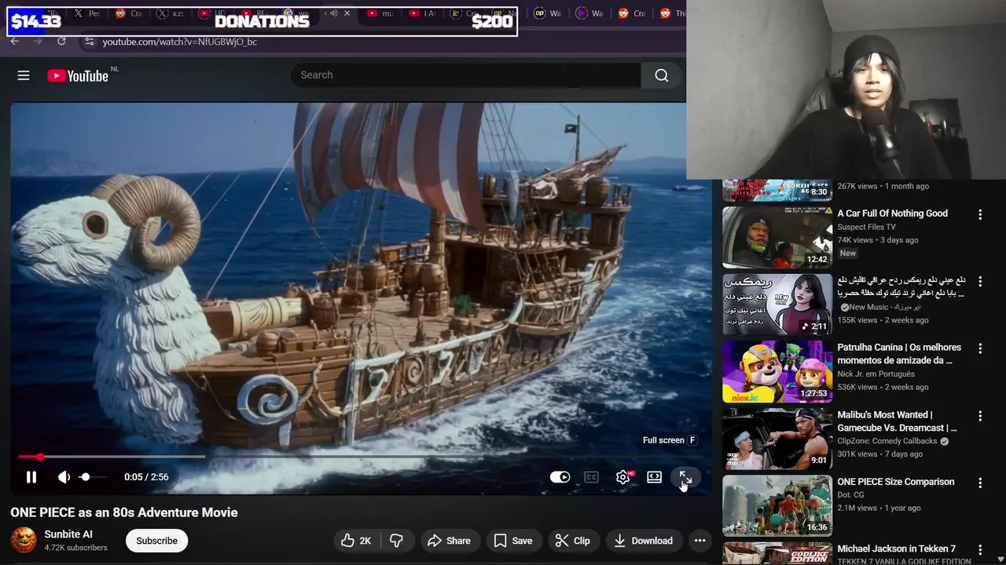Save the video to a playlist
The image size is (1006, 565).
point(513,541)
